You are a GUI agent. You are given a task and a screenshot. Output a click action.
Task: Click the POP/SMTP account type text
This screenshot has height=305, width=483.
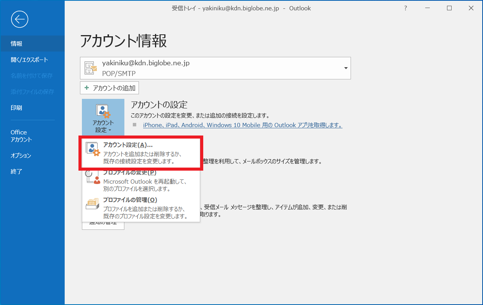pos(119,73)
